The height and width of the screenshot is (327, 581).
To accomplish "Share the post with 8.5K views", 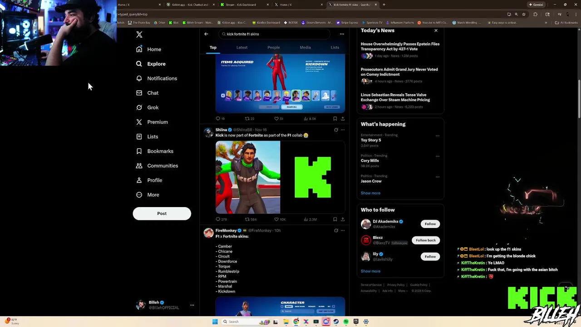I will (343, 119).
